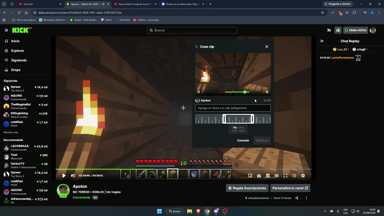384x216 pixels.
Task: Click LuchoPortuanox username in chat
Action: click(x=342, y=58)
